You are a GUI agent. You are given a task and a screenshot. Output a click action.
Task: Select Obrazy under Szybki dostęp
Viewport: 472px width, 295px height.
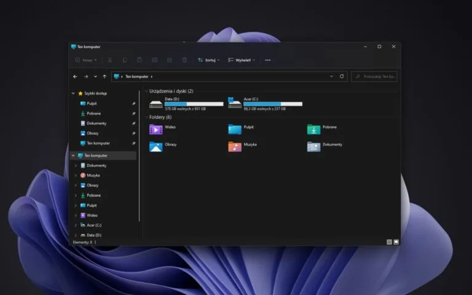coord(92,133)
